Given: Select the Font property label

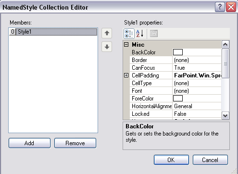Looking at the screenshot, I should coord(137,91).
